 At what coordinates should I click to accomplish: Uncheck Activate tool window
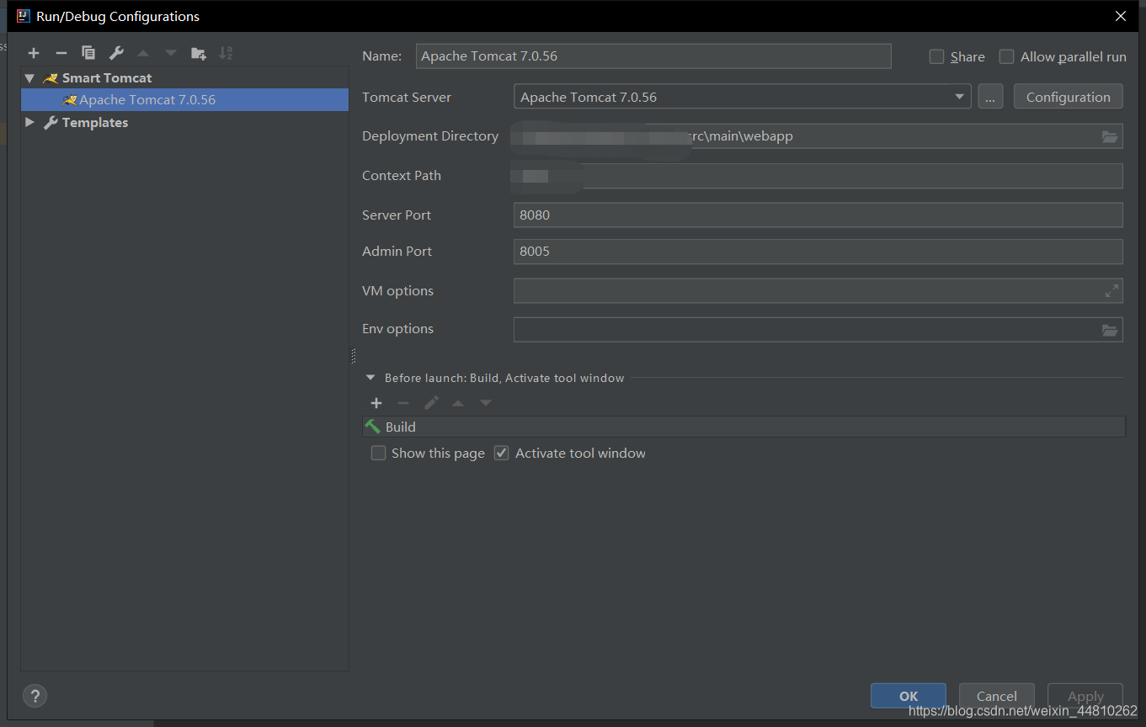502,453
